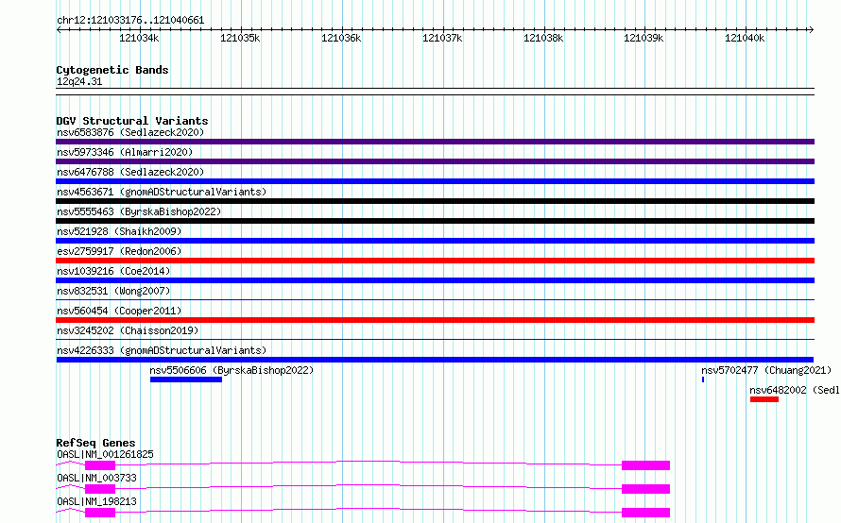
Task: Open the RefSeq Genes track heading
Action: pyautogui.click(x=96, y=443)
